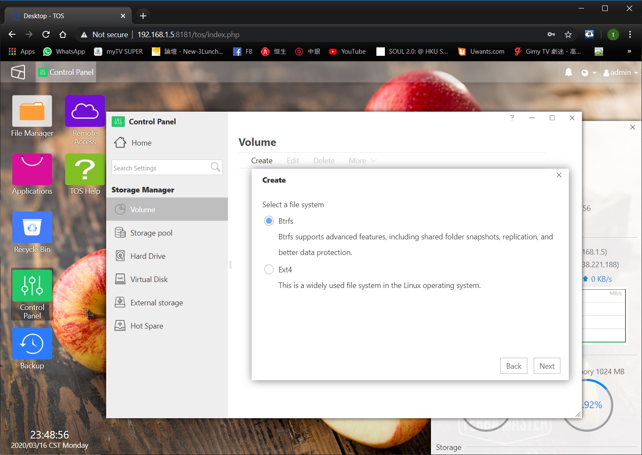This screenshot has width=642, height=455.
Task: Show more bookmarks with the chevron
Action: pyautogui.click(x=629, y=52)
